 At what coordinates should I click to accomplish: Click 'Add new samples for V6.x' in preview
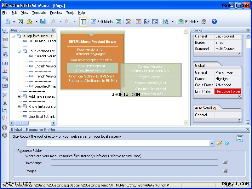point(91,60)
